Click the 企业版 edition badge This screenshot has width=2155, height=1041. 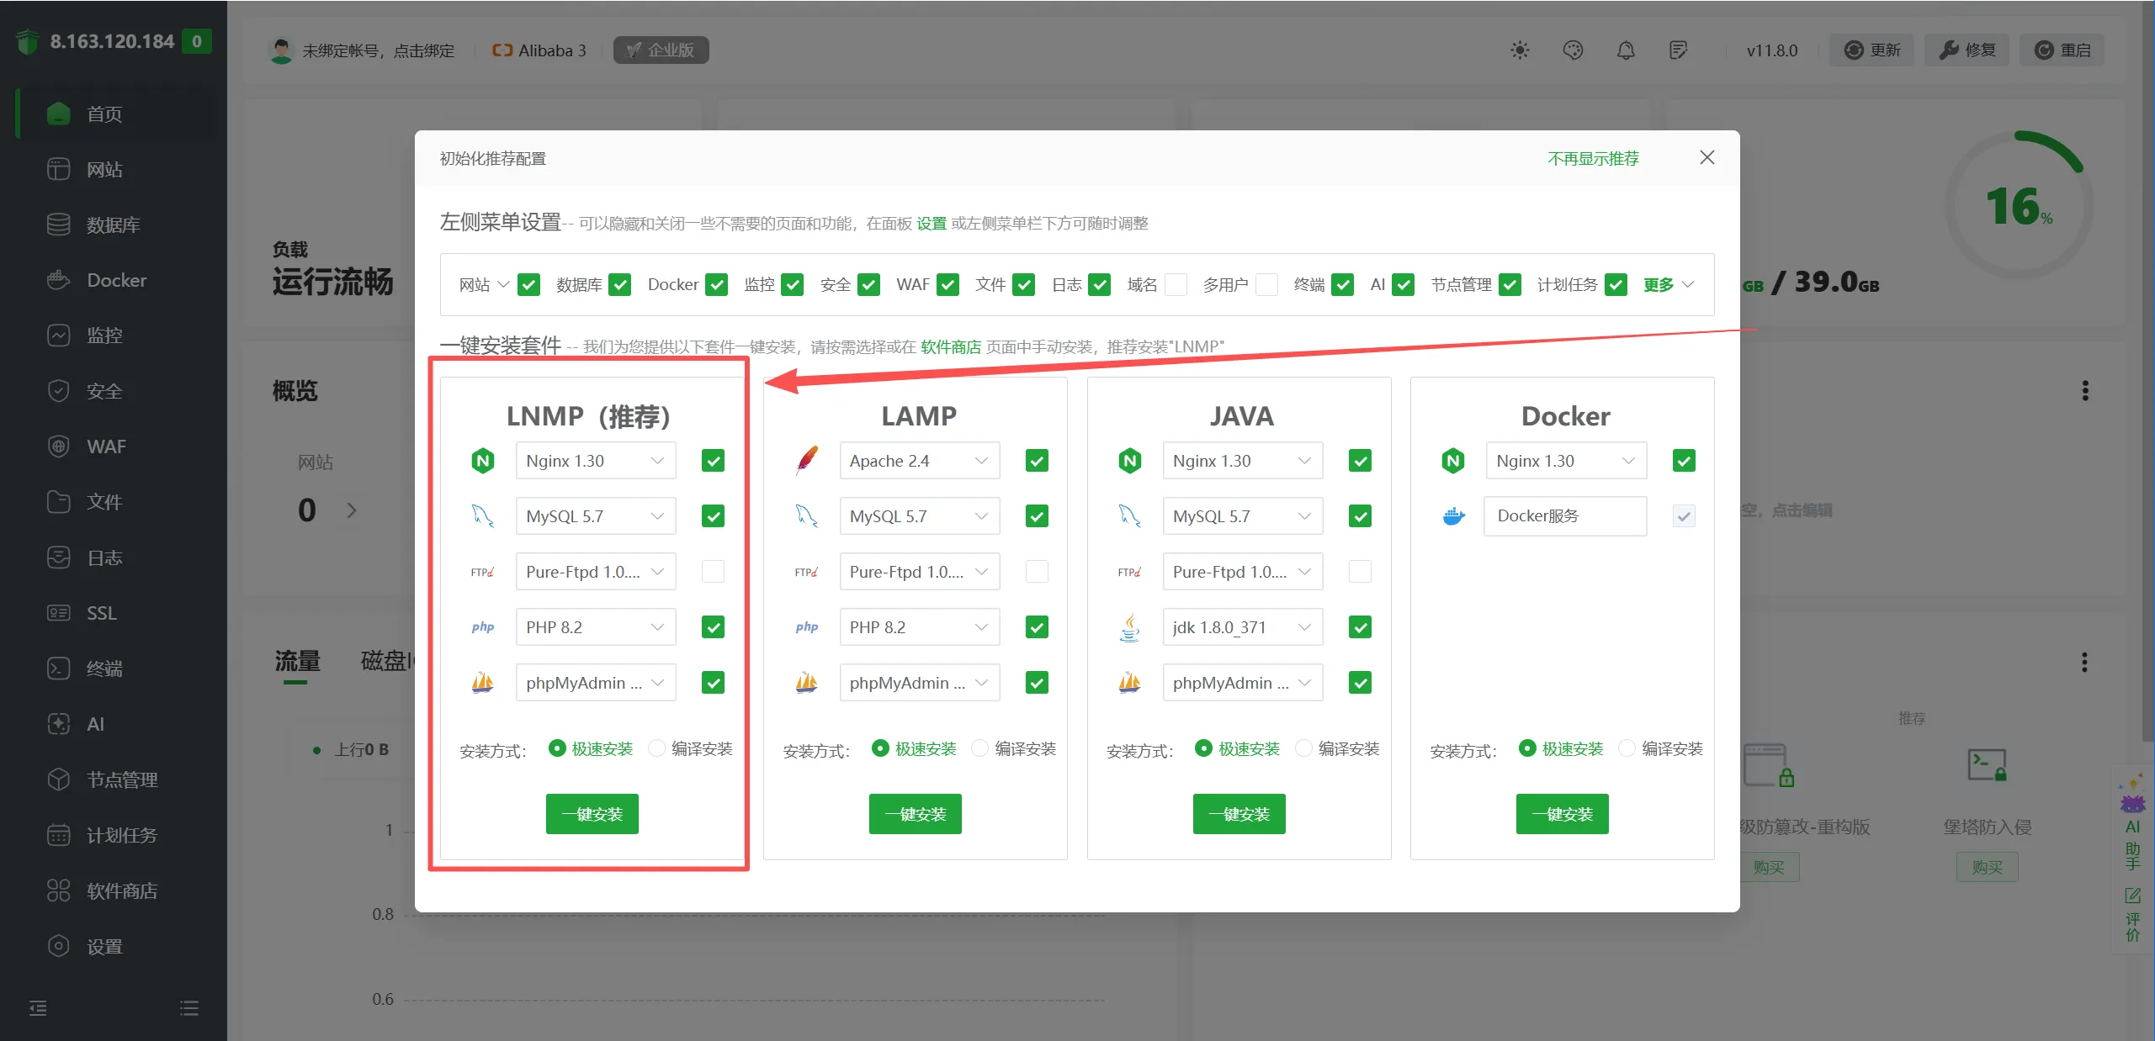661,50
